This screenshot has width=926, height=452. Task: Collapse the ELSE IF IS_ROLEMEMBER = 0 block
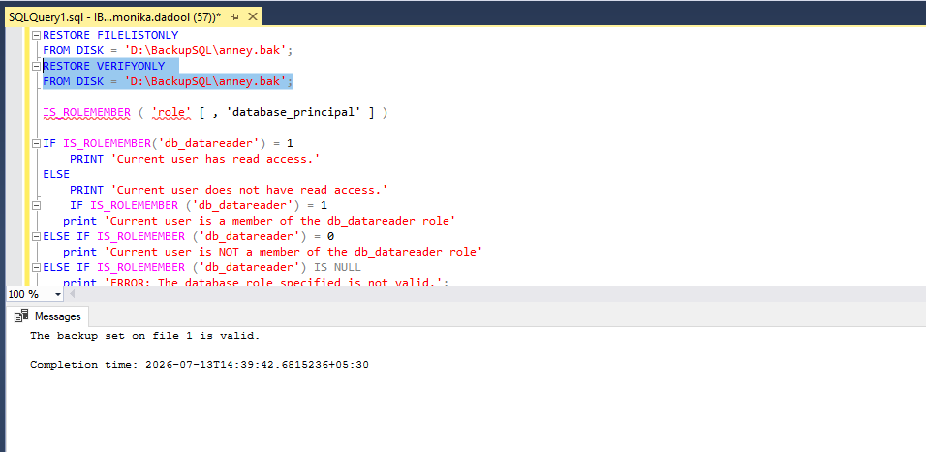coord(36,236)
